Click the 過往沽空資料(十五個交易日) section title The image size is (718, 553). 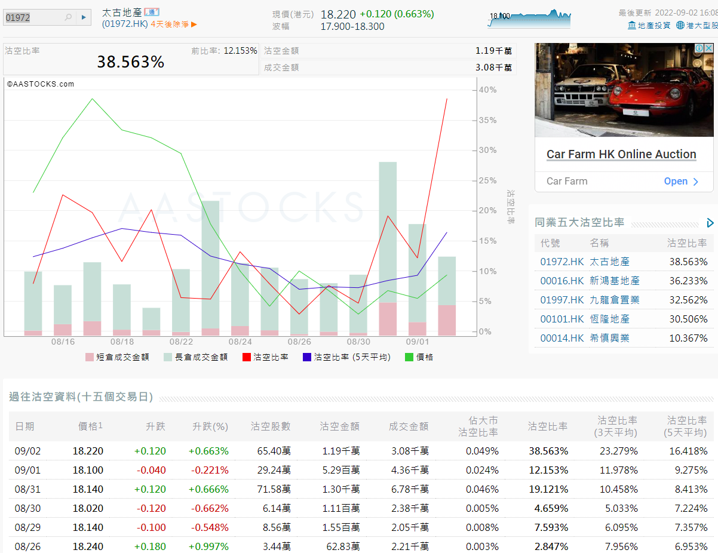81,397
